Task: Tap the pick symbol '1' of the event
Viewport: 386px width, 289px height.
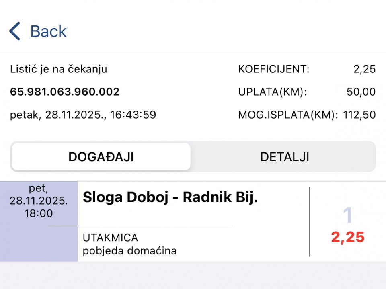Action: [347, 216]
